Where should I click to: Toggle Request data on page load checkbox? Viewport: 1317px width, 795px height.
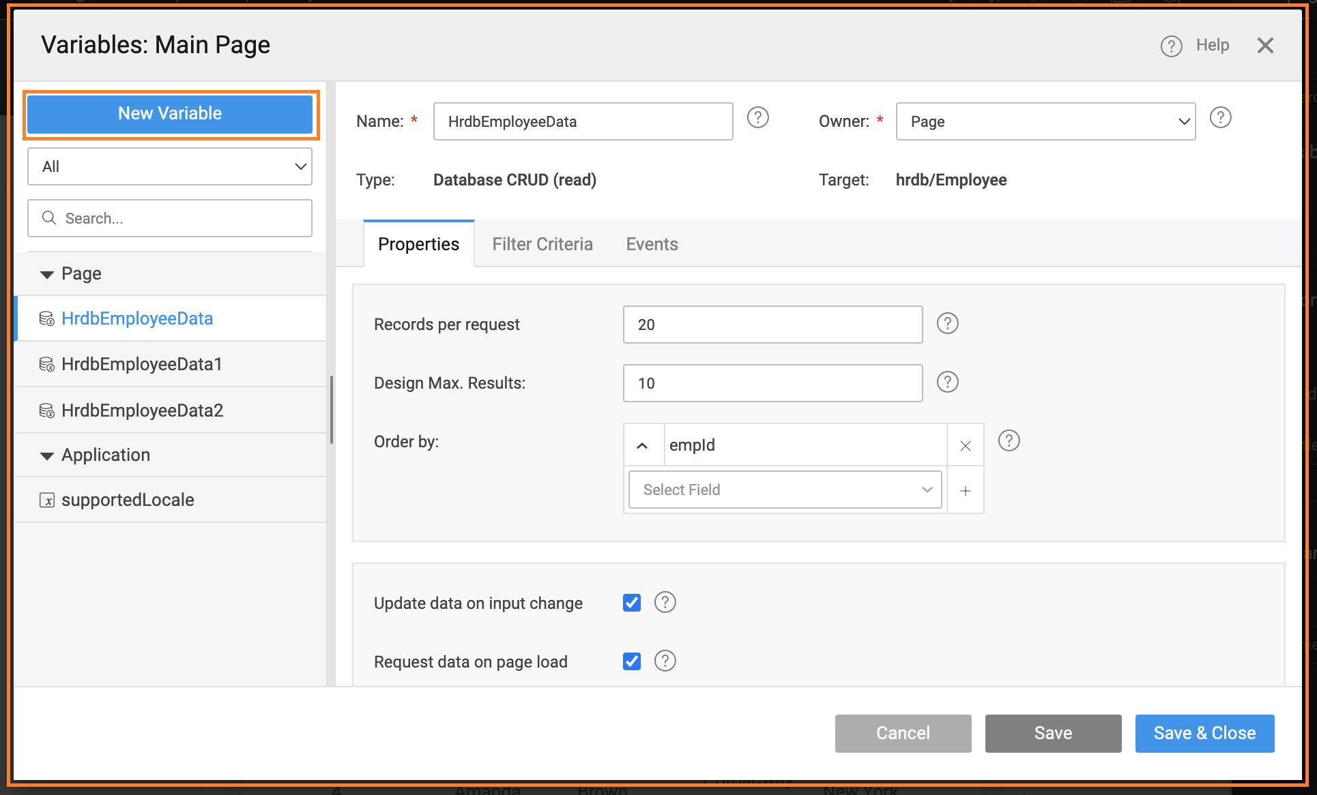coord(631,660)
